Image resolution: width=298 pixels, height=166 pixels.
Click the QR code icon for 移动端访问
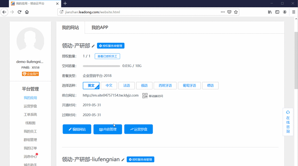(145, 96)
